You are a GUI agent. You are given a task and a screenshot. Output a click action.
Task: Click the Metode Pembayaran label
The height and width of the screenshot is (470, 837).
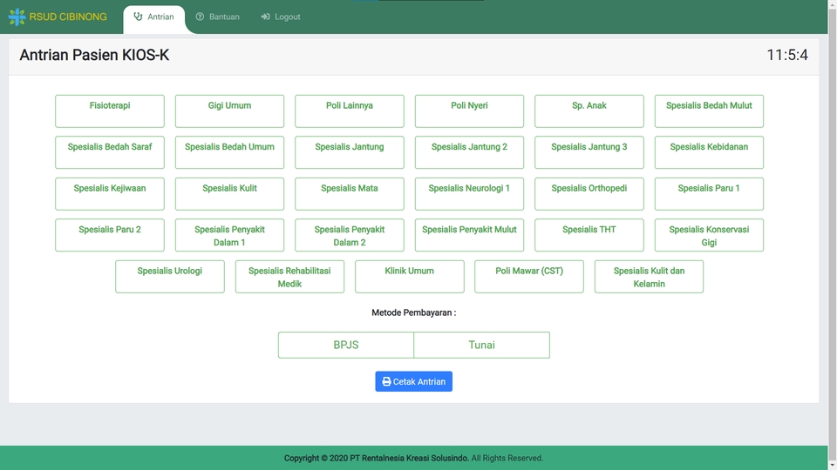[413, 312]
